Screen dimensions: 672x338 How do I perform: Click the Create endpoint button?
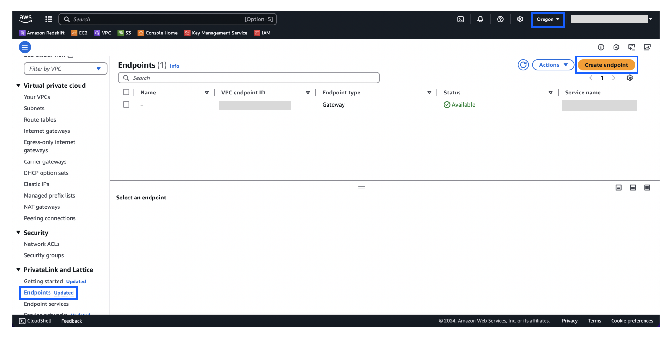pyautogui.click(x=606, y=65)
